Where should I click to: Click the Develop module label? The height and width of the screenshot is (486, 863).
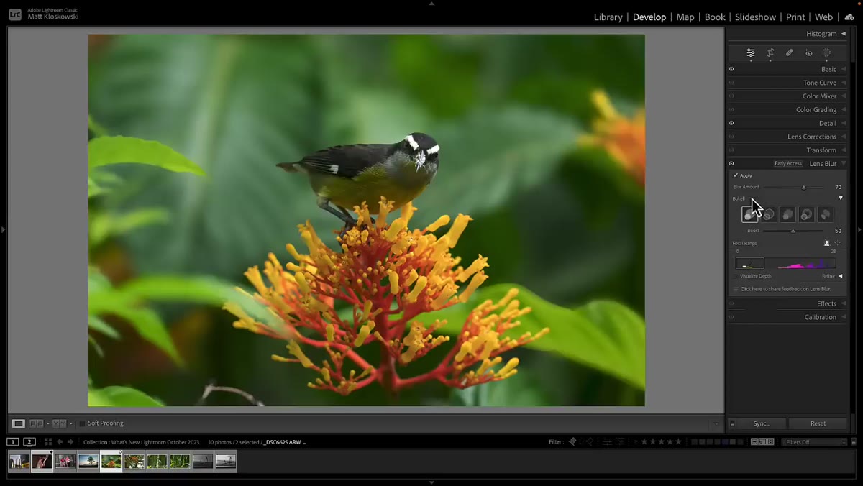(649, 17)
